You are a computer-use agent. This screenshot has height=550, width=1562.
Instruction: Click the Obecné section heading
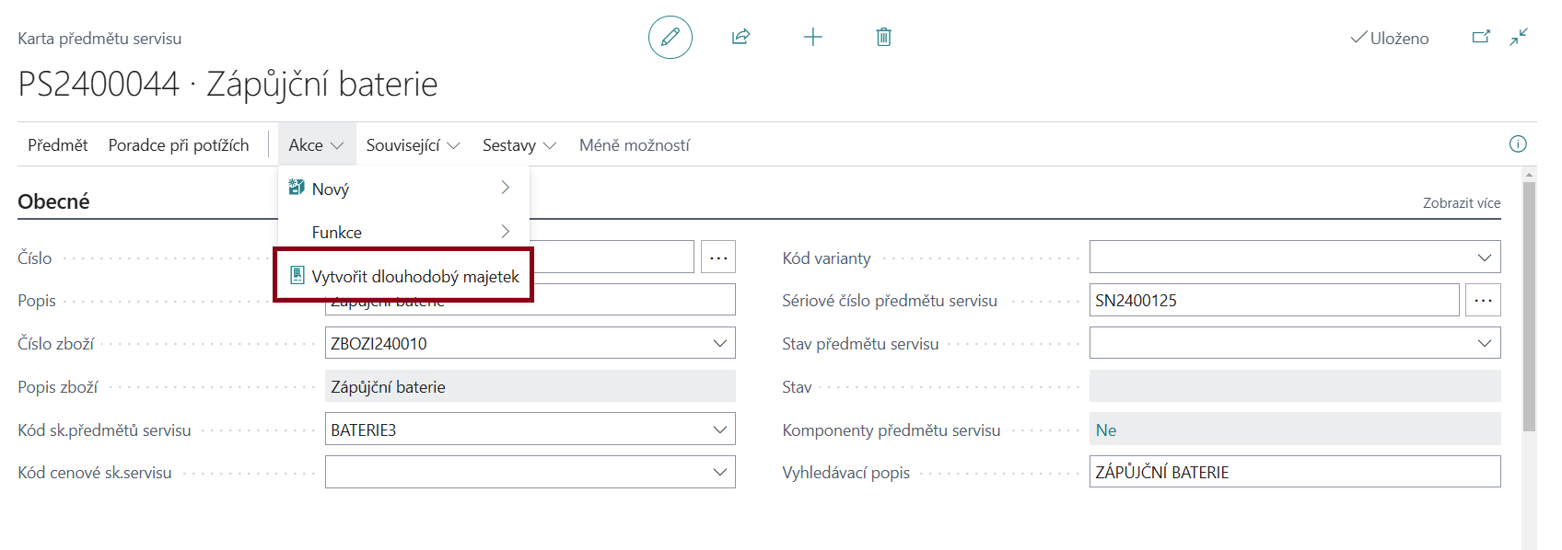click(x=53, y=201)
